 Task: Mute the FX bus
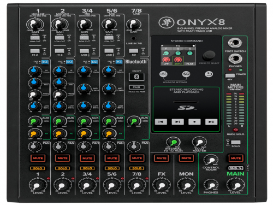click(162, 158)
